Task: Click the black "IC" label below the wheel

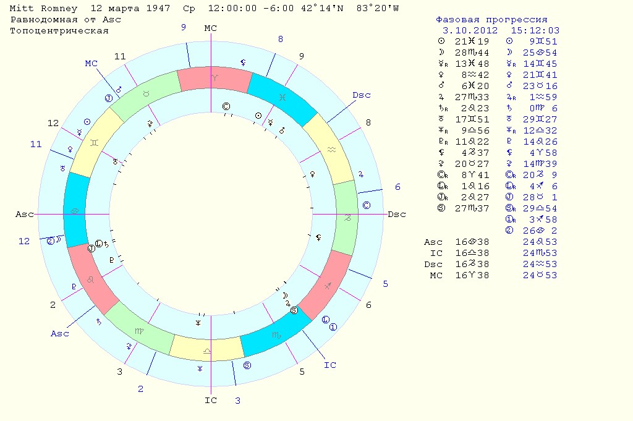Action: tap(211, 400)
